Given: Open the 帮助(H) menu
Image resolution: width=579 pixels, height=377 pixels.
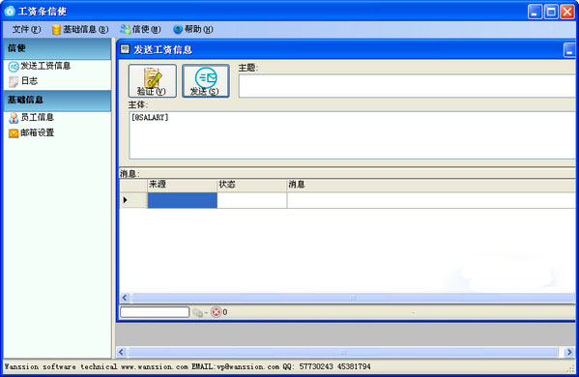Looking at the screenshot, I should pos(193,29).
